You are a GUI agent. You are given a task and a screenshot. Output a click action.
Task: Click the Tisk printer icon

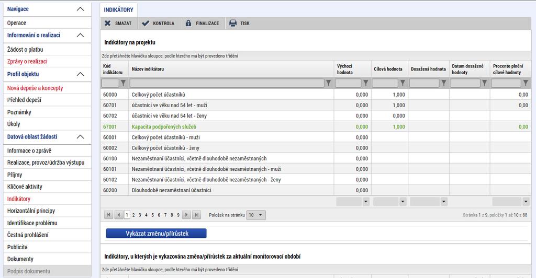tap(233, 23)
